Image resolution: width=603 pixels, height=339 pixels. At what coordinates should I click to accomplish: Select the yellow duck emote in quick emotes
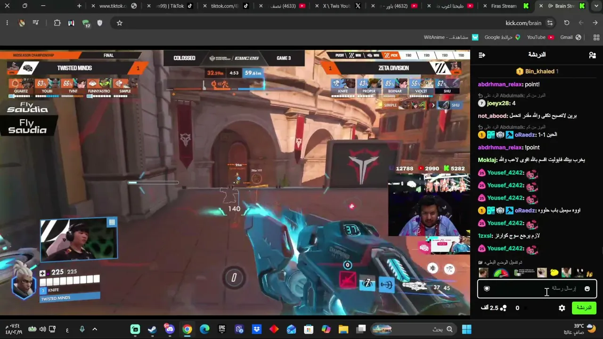click(x=554, y=273)
